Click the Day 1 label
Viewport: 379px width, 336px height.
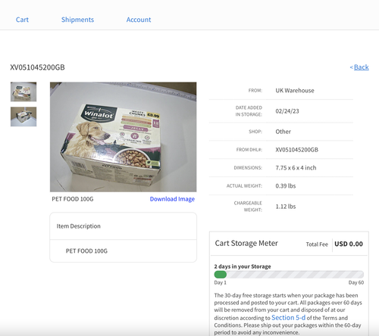pos(220,282)
